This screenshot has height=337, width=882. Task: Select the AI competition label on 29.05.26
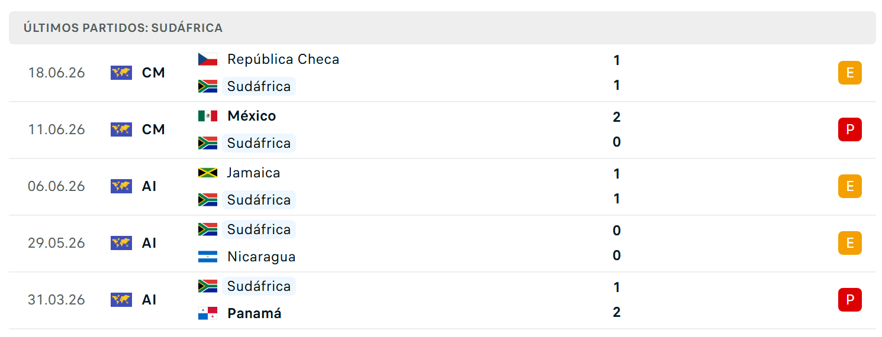pyautogui.click(x=149, y=243)
